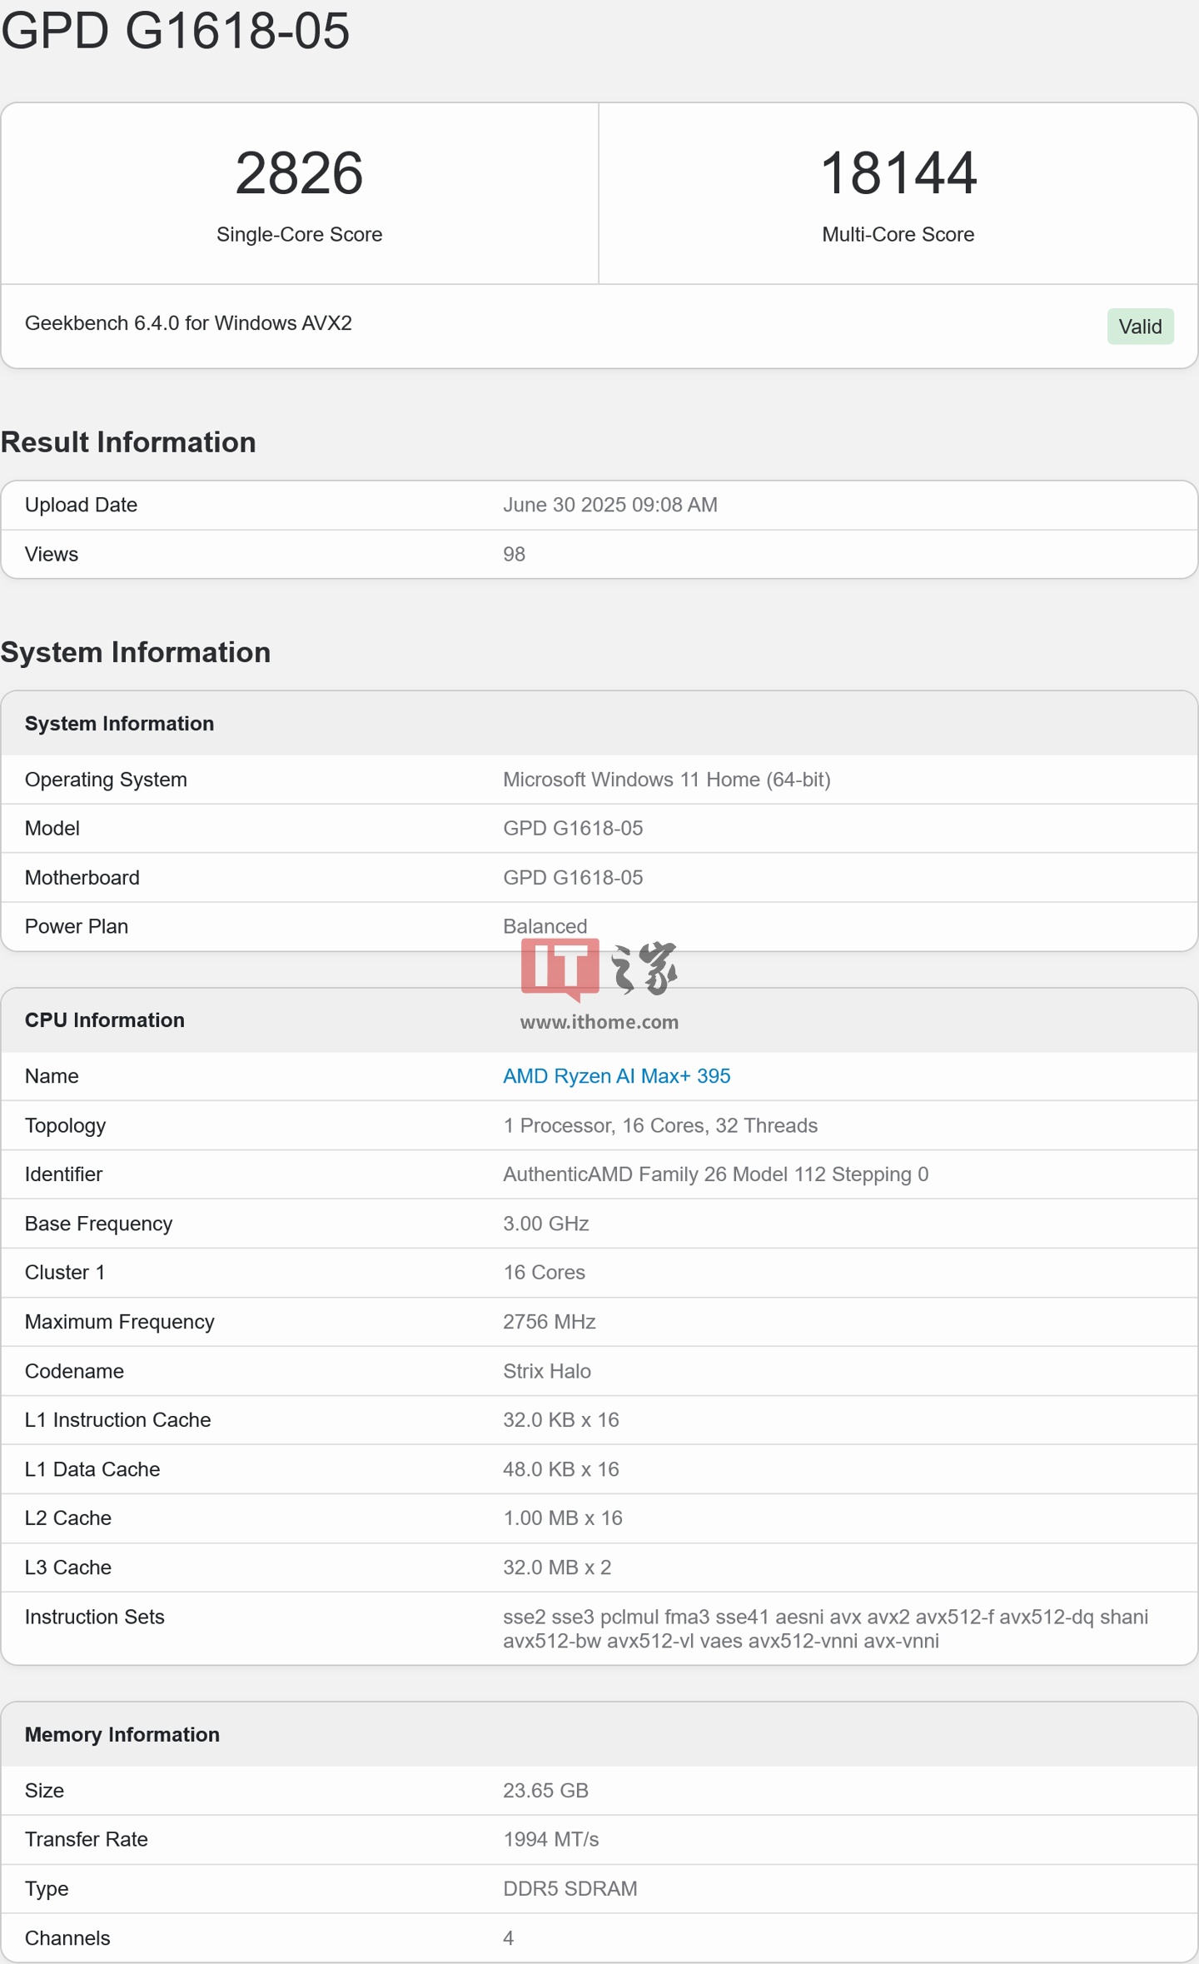Click the Topology value with 16 Cores
The height and width of the screenshot is (1964, 1199).
click(x=659, y=1125)
